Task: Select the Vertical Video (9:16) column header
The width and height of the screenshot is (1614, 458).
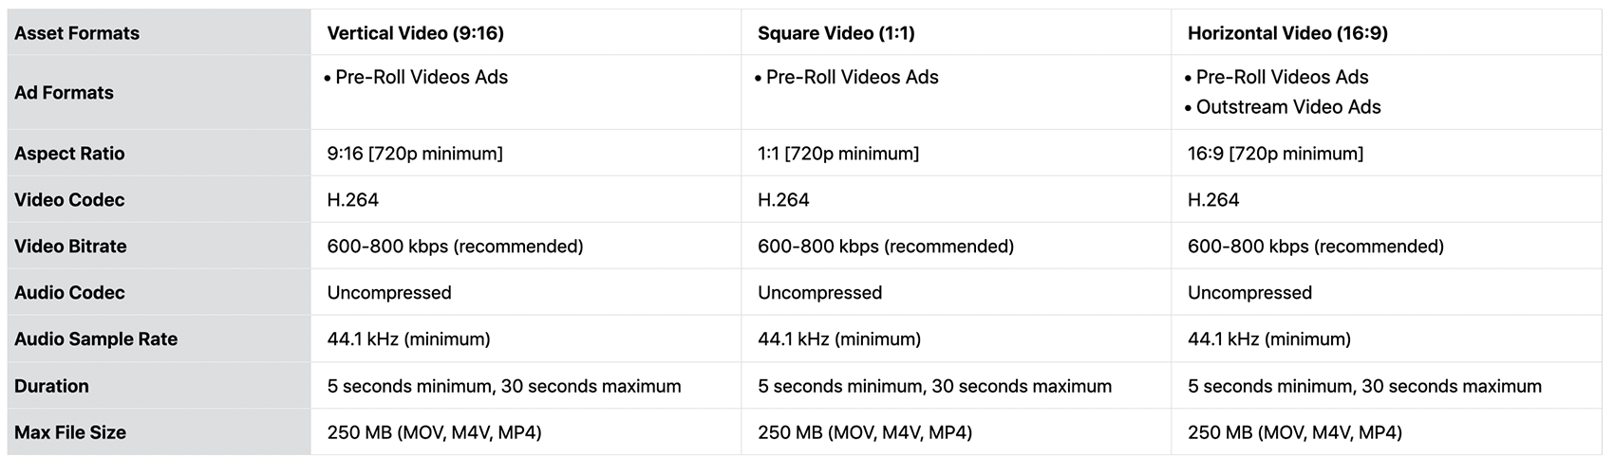Action: 415,33
